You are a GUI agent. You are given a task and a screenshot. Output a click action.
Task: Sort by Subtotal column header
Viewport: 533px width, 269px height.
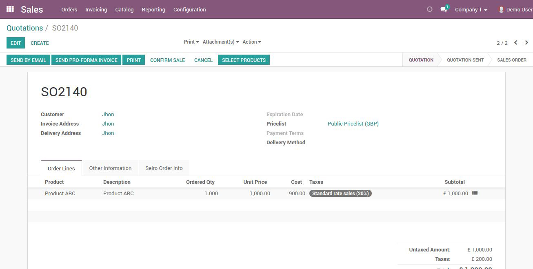[x=455, y=182]
